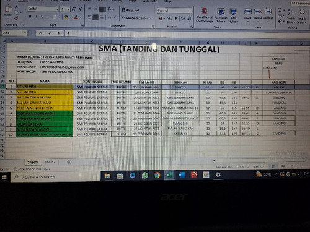Click the formula bar Cancel X

point(40,33)
